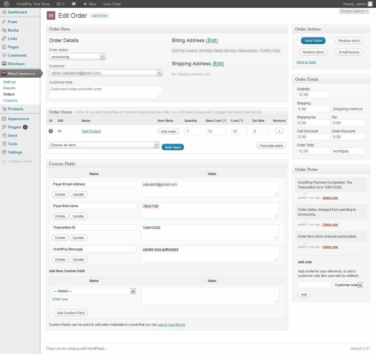Click the Users sidebar icon

(x=4, y=135)
